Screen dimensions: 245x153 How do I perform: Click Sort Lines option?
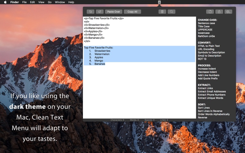click(204, 108)
